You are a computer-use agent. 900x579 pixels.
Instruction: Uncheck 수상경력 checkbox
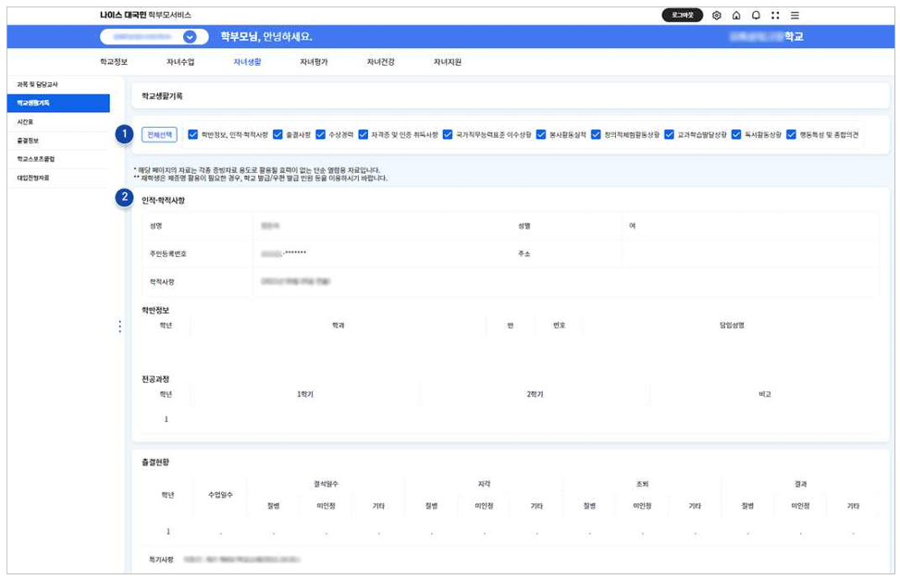pos(320,134)
